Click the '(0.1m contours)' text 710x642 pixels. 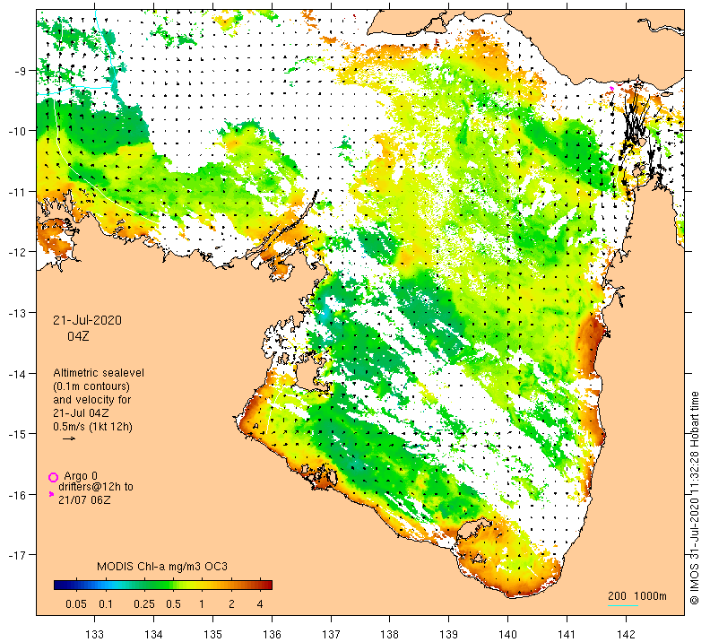91,386
